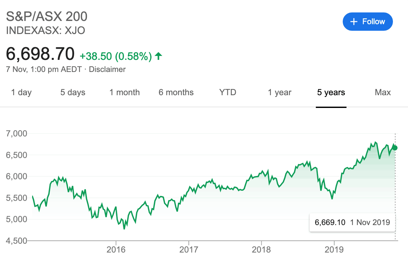
Task: Click the 2019 label on the x-axis
Action: [334, 250]
